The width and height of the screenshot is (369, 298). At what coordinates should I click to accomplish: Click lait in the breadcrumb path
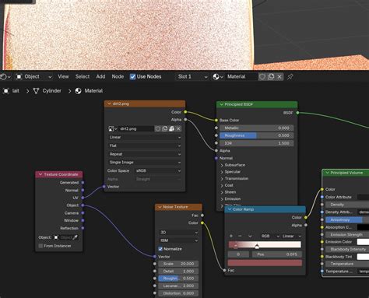[16, 91]
